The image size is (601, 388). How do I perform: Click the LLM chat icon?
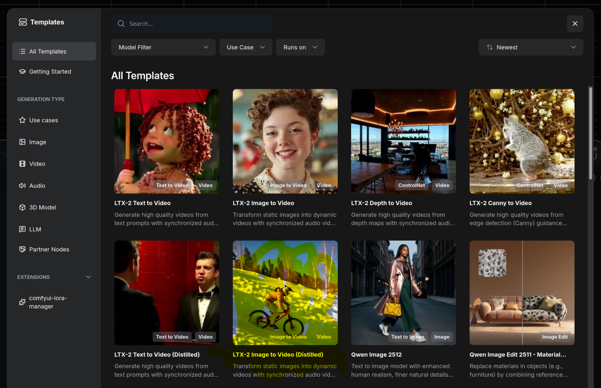(x=22, y=229)
